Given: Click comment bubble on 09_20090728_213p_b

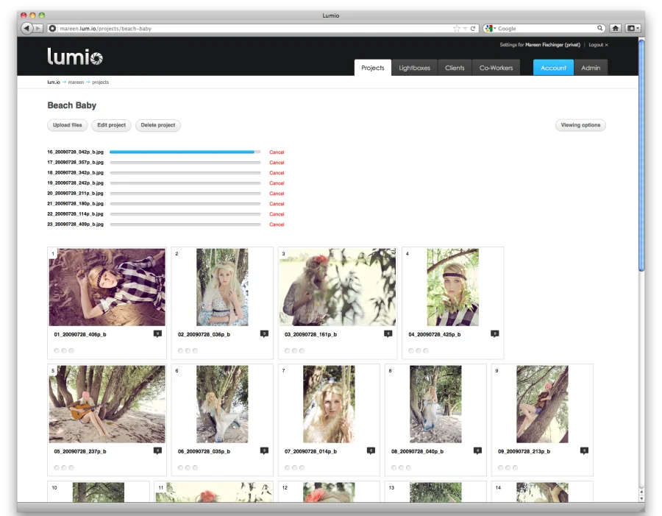Looking at the screenshot, I should pyautogui.click(x=584, y=450).
